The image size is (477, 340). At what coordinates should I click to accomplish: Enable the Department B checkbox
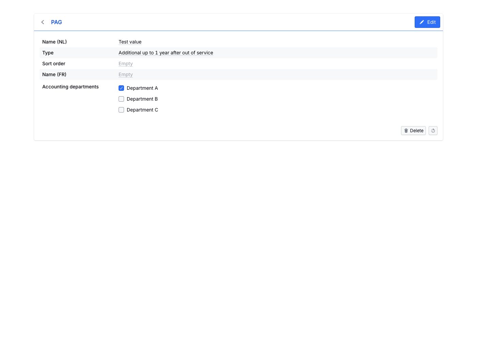(x=121, y=99)
